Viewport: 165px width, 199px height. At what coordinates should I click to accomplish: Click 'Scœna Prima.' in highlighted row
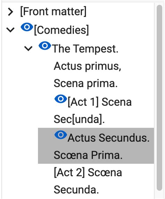coord(88,155)
